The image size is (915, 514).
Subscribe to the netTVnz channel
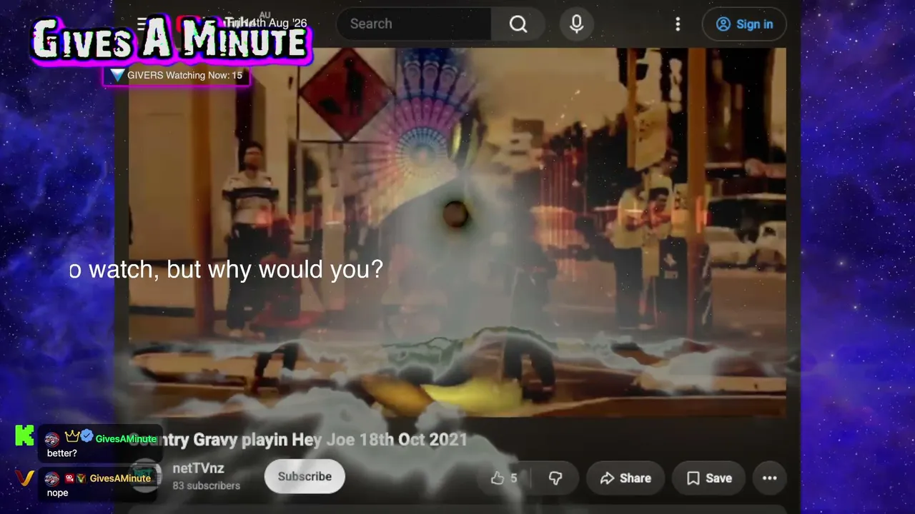tap(305, 477)
